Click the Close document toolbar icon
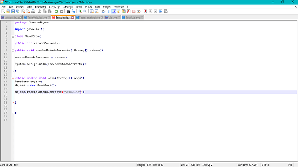298x167 pixels. click(23, 11)
